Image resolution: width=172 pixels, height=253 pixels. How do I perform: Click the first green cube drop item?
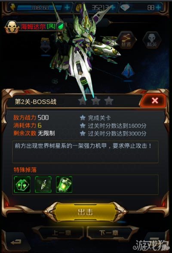coord(22,185)
